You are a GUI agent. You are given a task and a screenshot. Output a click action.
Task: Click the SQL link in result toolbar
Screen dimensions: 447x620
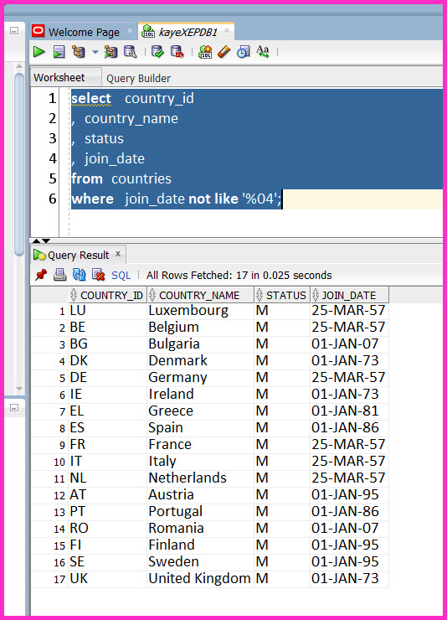121,275
